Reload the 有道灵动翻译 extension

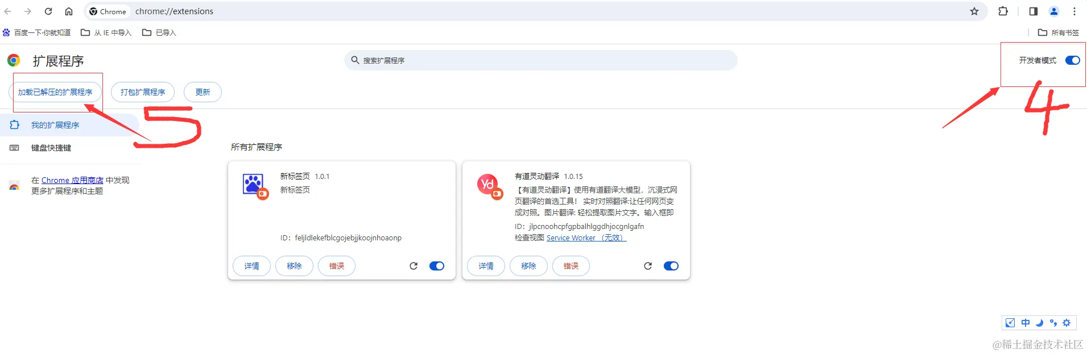tap(648, 266)
